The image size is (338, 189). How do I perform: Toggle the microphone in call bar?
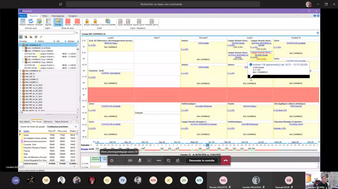point(140,160)
